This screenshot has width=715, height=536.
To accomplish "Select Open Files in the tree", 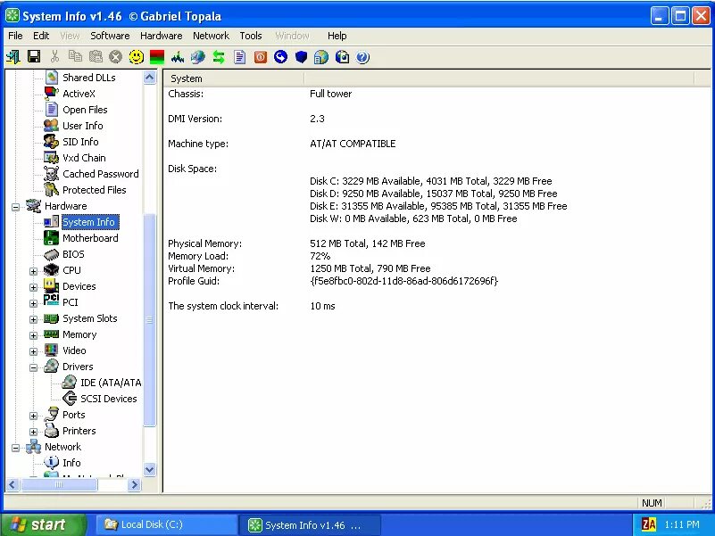I will pos(85,110).
